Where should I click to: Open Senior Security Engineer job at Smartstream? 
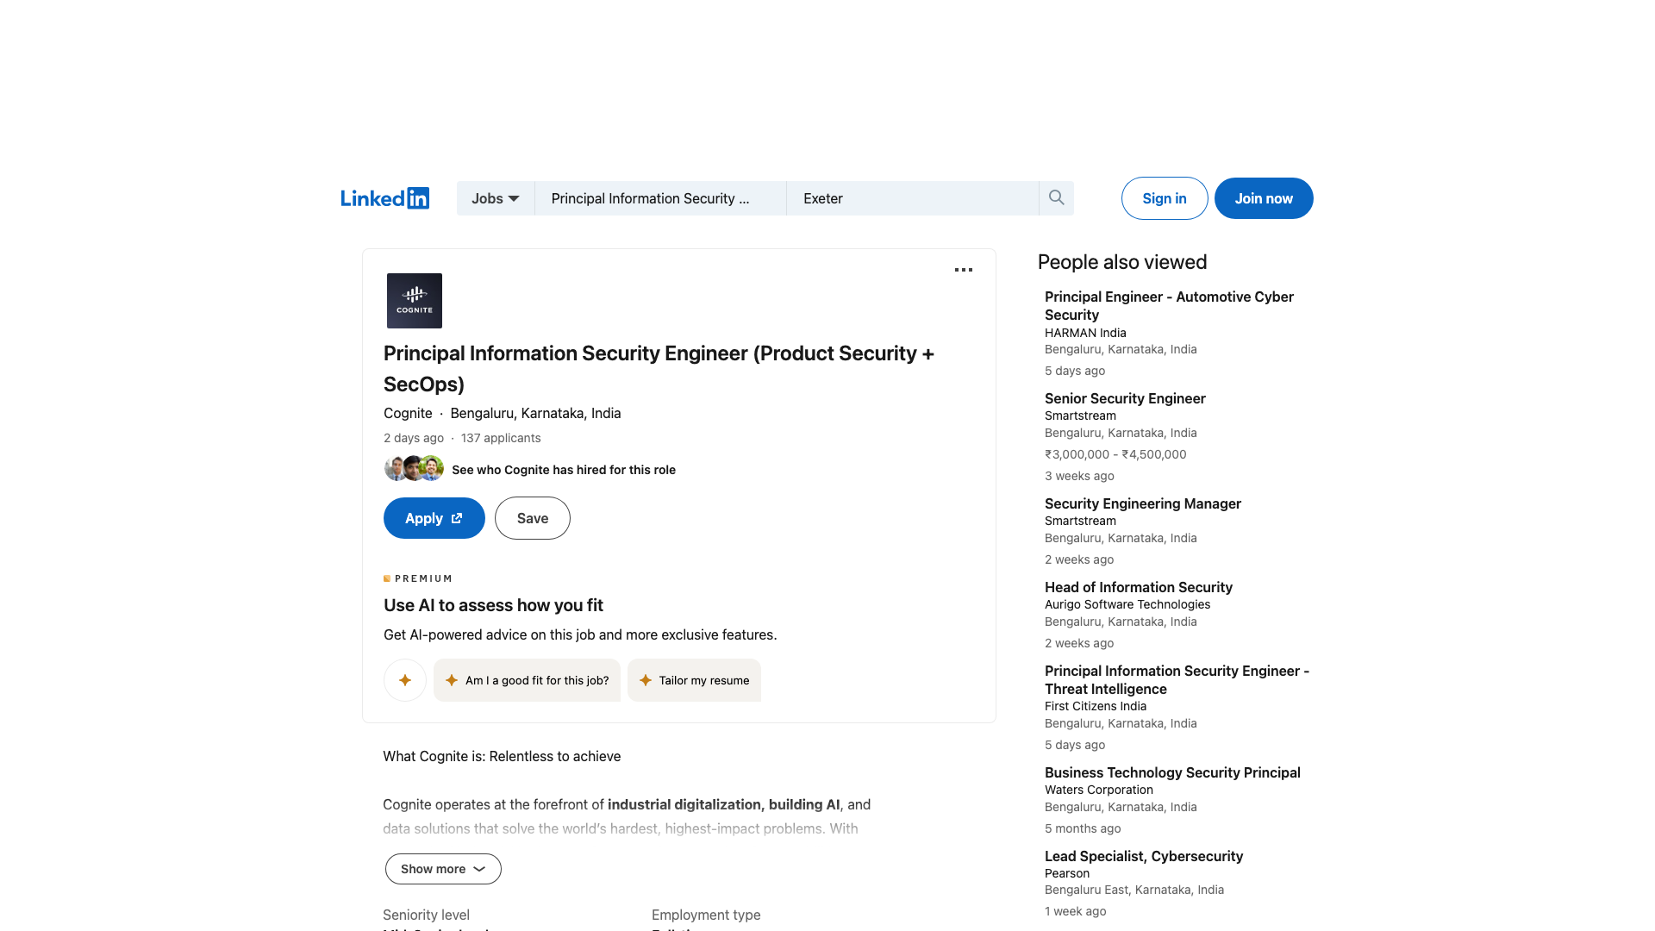pos(1125,398)
